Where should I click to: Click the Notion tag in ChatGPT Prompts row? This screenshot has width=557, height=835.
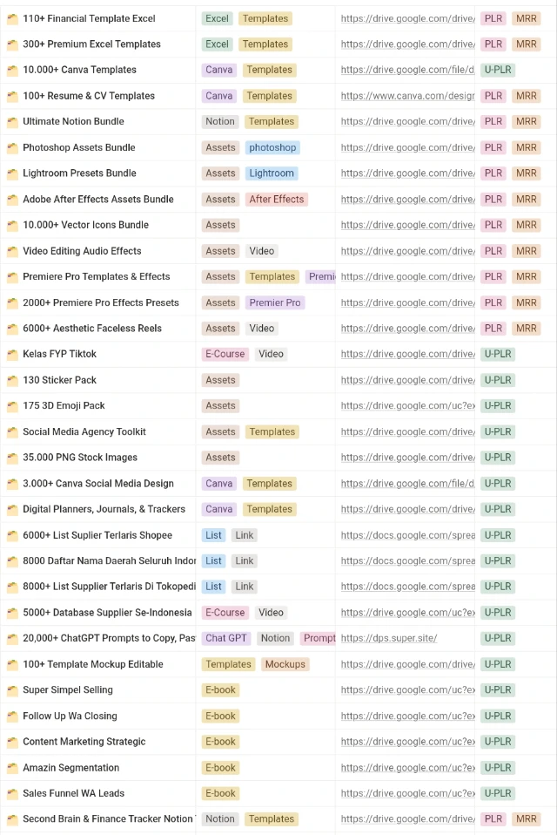point(275,638)
